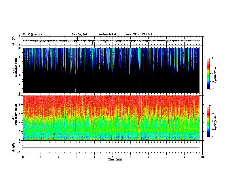Click the ch.2 spectrogram "2" kHz tick label
228x176 pixels.
click(x=20, y=131)
